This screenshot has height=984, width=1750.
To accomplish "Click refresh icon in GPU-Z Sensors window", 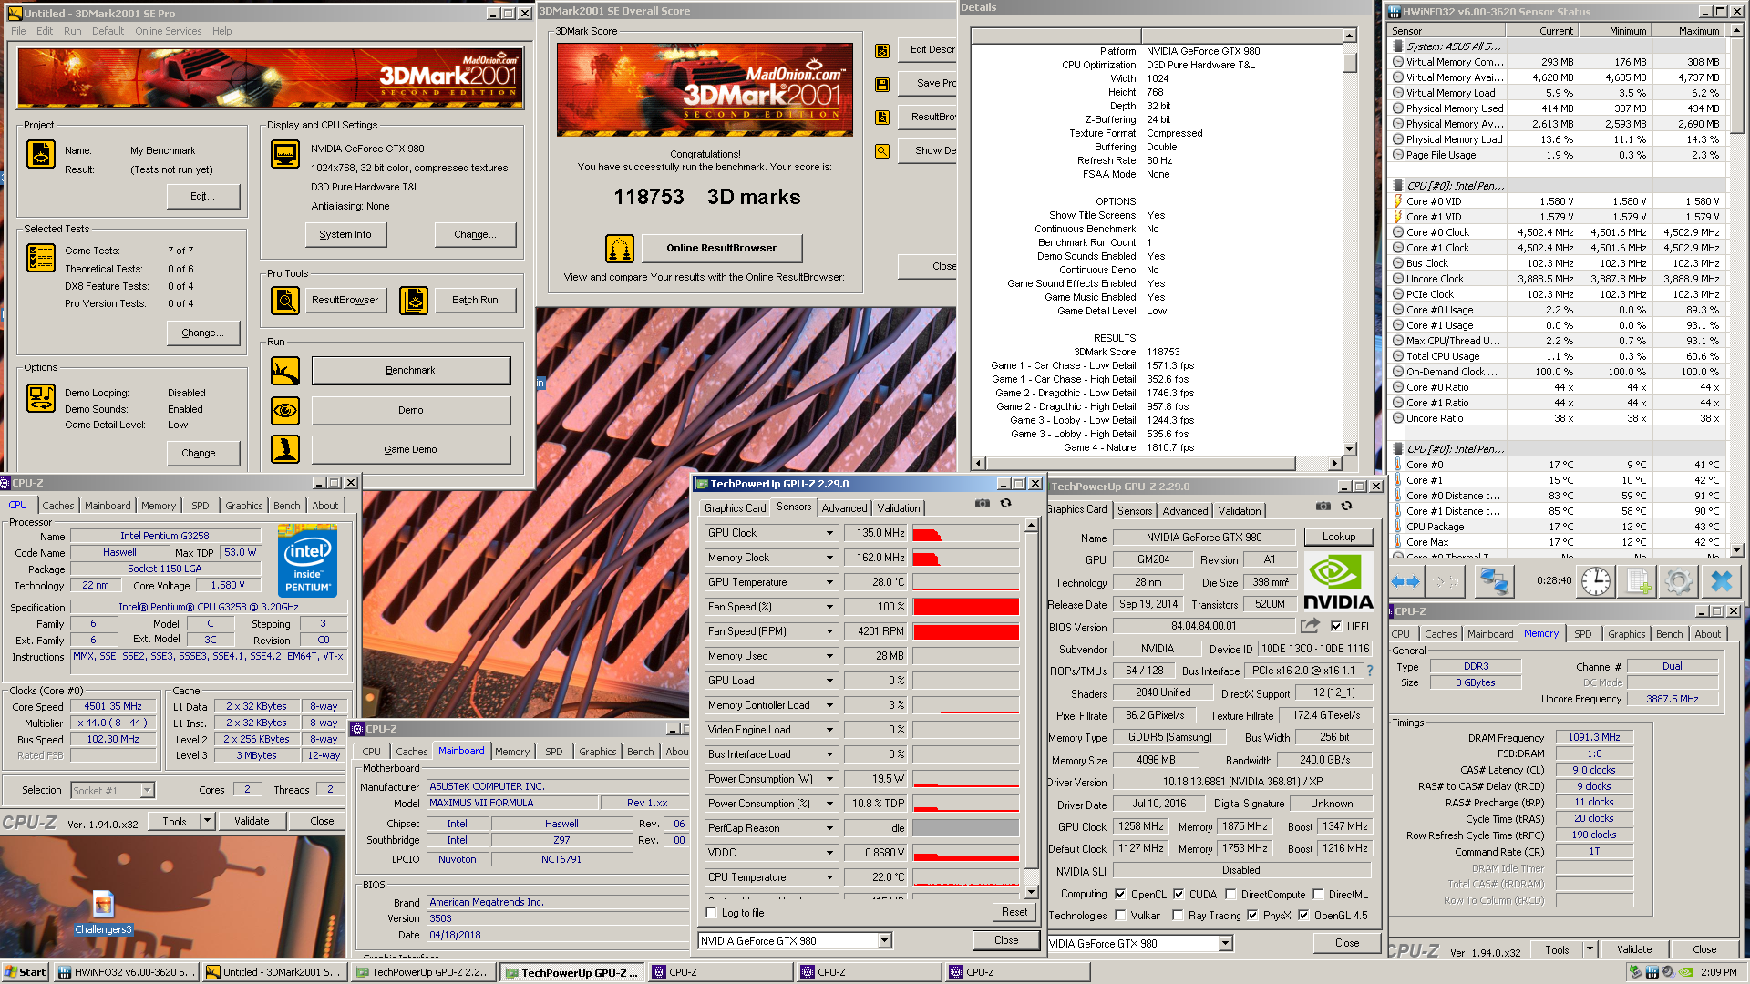I will coord(1006,503).
